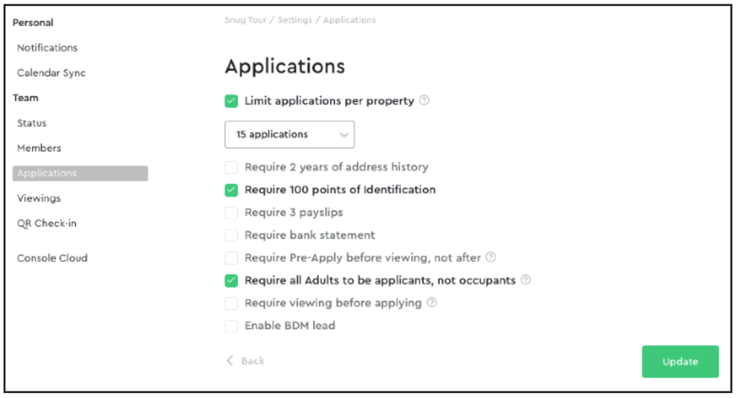Uncheck Require 100 points of Identification
The height and width of the screenshot is (398, 737).
231,190
